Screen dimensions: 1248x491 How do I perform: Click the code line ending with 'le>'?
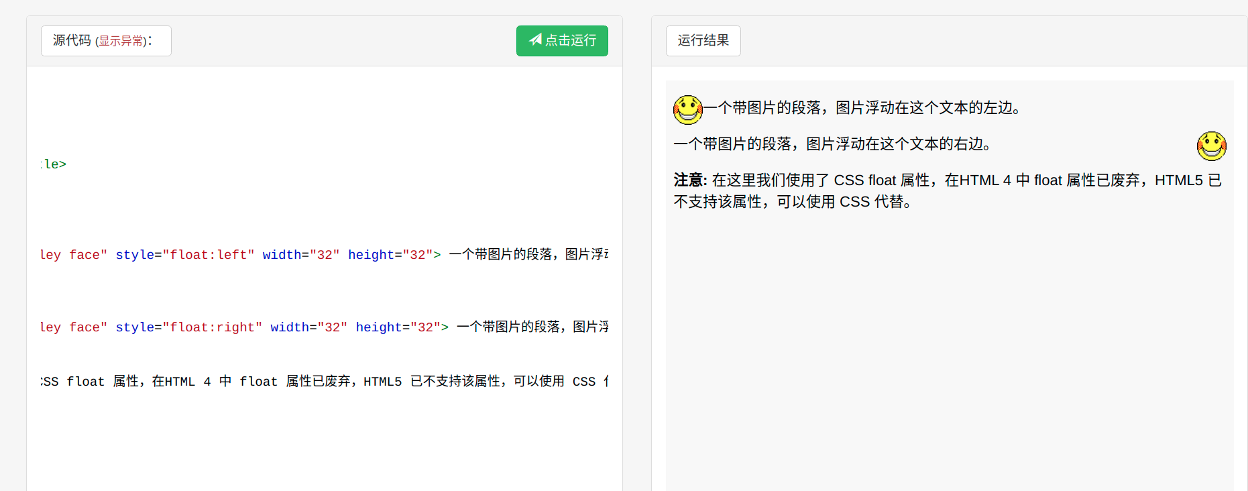(x=54, y=164)
